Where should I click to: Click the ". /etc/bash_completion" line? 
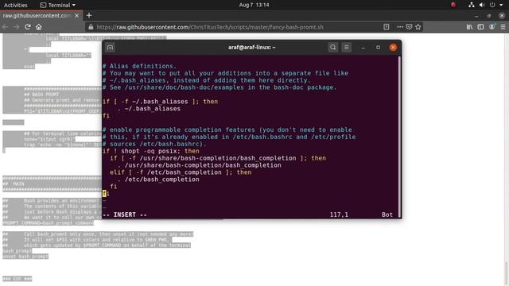click(158, 180)
